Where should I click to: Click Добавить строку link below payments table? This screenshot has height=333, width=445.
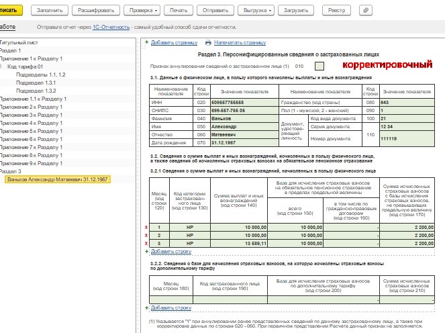171,251
